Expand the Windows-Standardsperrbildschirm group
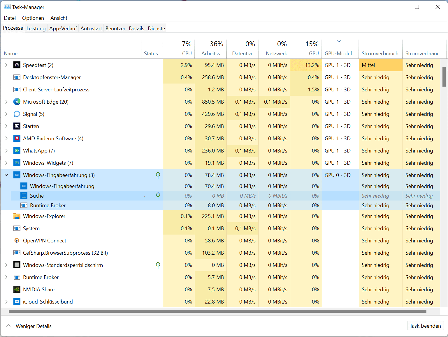 tap(6, 265)
